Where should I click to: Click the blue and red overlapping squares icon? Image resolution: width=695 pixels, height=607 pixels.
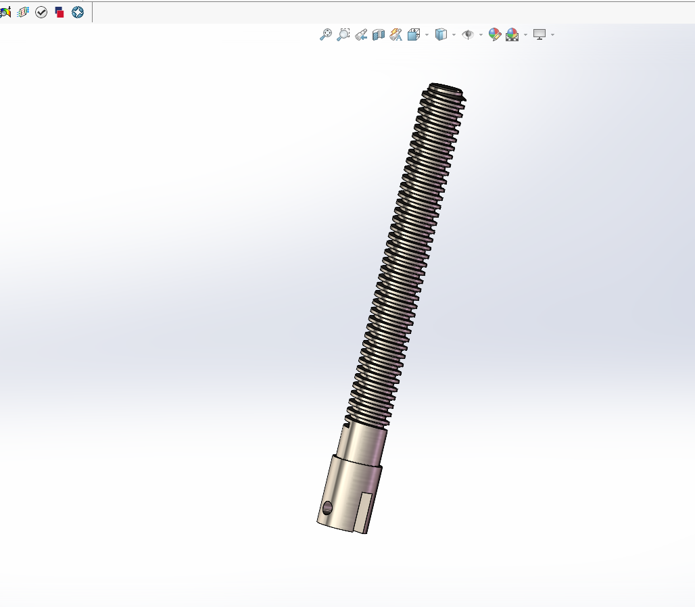[59, 12]
